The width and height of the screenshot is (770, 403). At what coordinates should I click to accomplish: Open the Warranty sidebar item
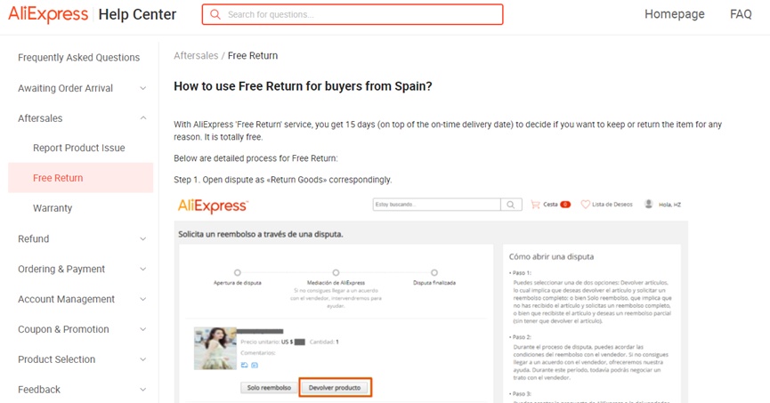coord(53,208)
